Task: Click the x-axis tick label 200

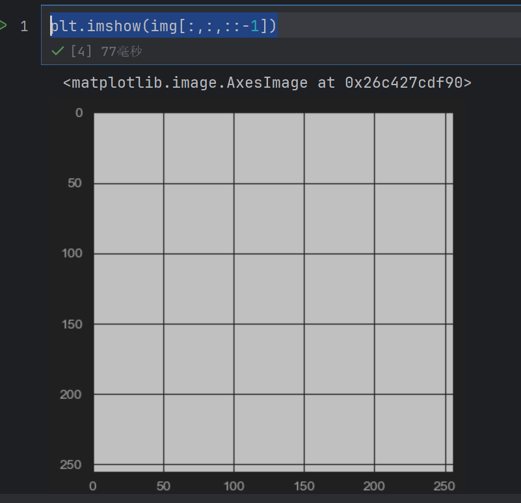Action: pyautogui.click(x=374, y=486)
